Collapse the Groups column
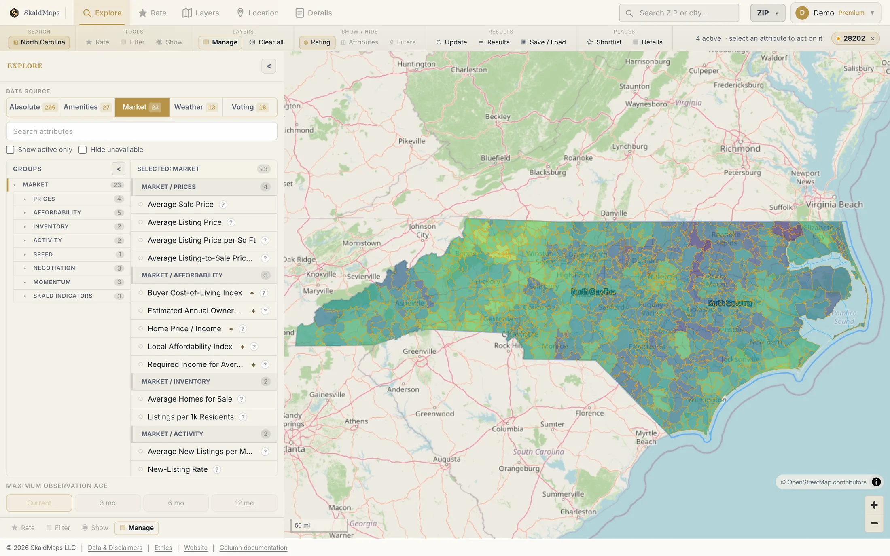 click(119, 169)
